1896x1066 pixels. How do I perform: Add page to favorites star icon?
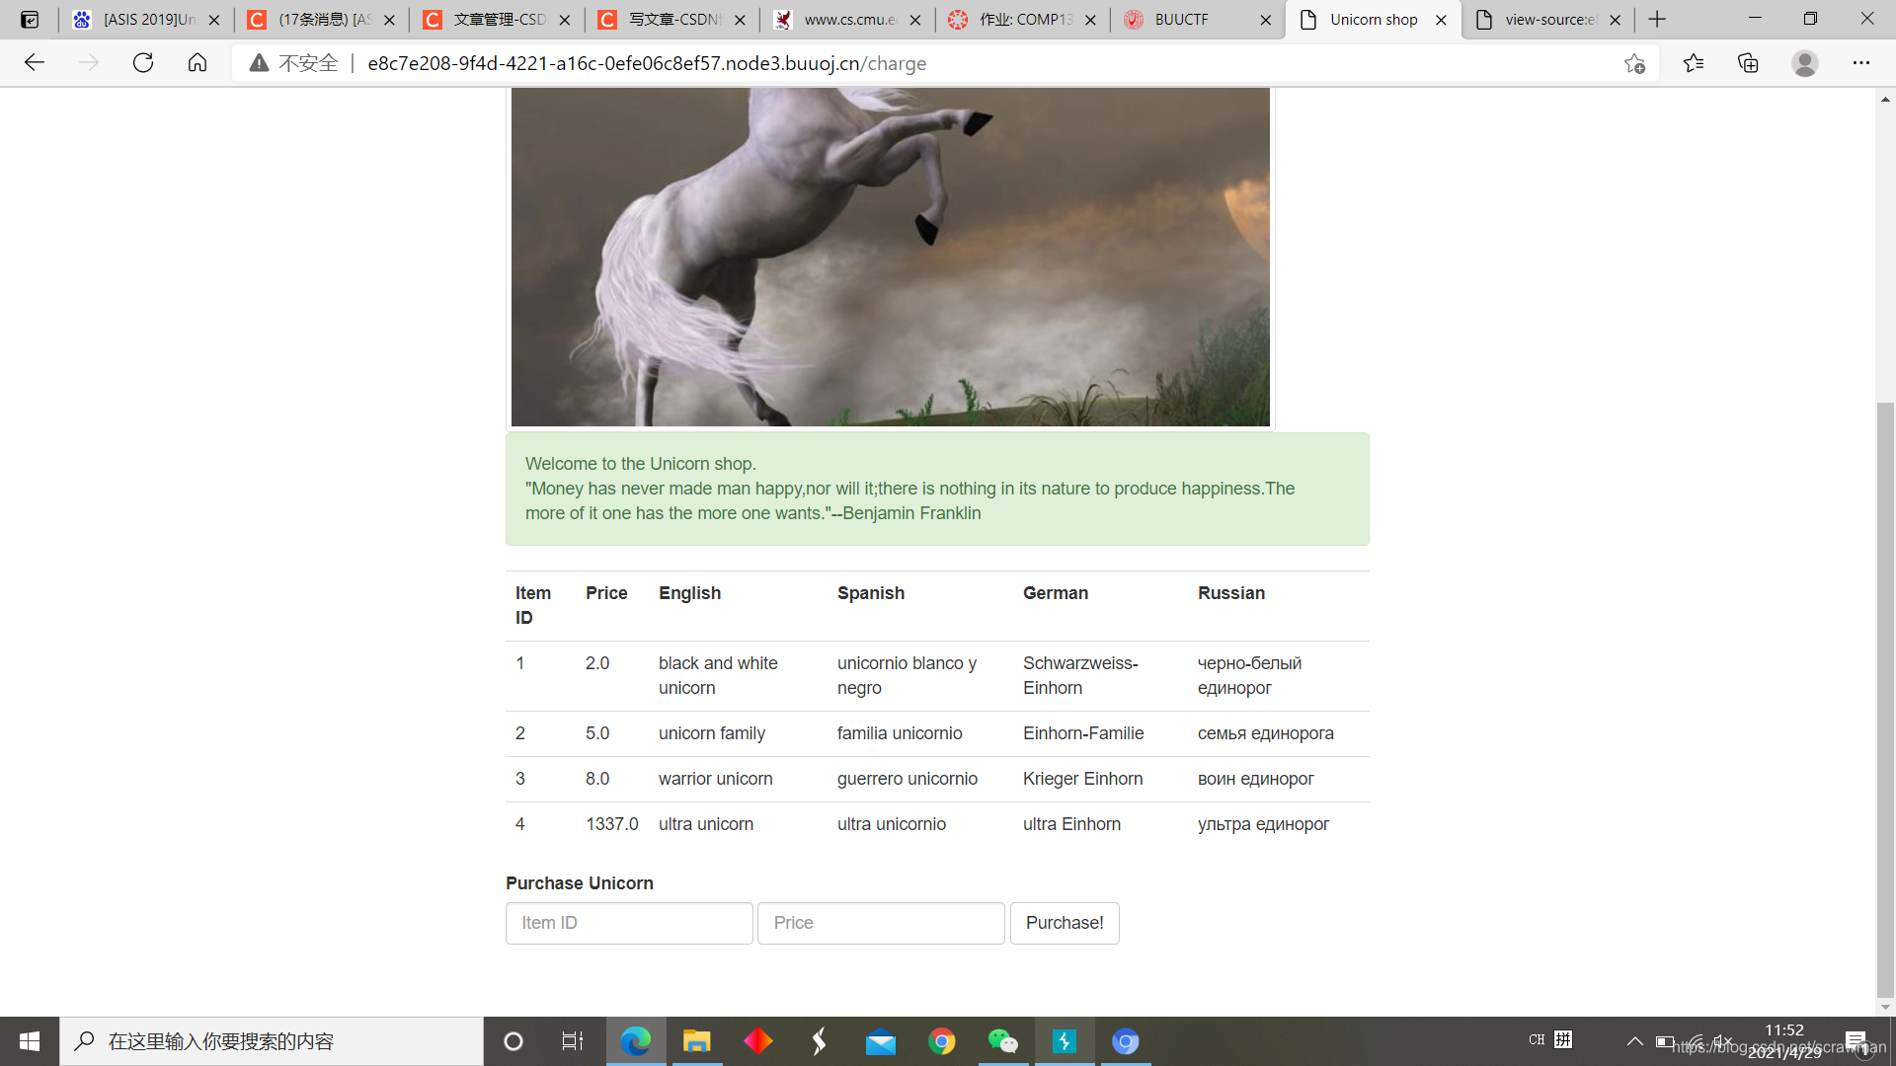click(x=1634, y=63)
